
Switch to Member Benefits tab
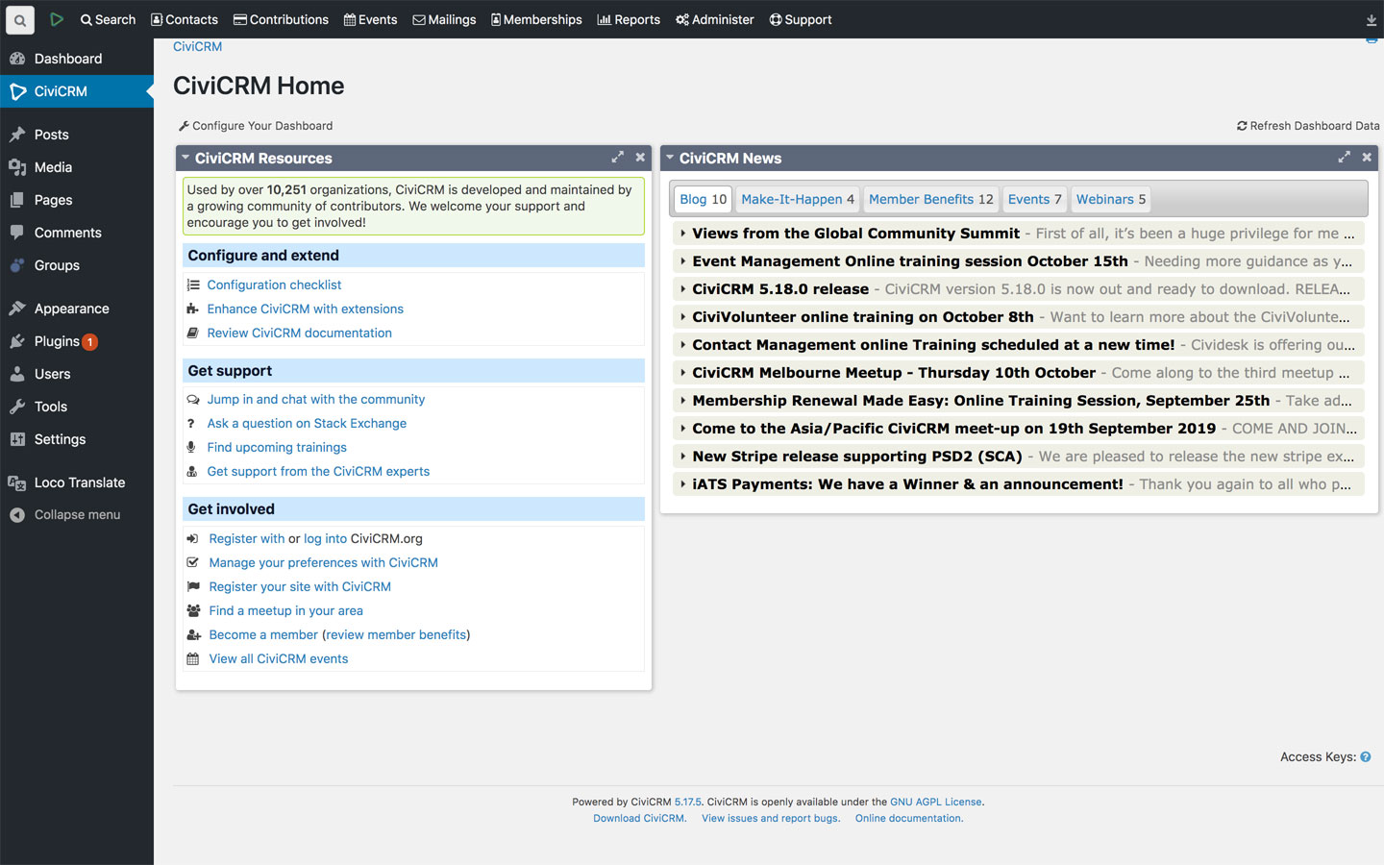click(x=931, y=200)
